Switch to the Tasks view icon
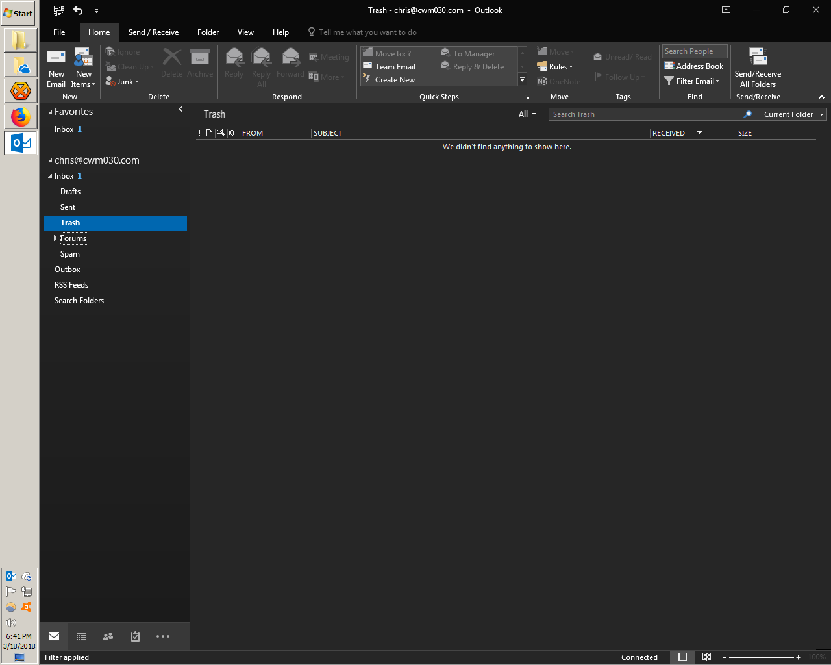This screenshot has height=665, width=831. [x=135, y=636]
